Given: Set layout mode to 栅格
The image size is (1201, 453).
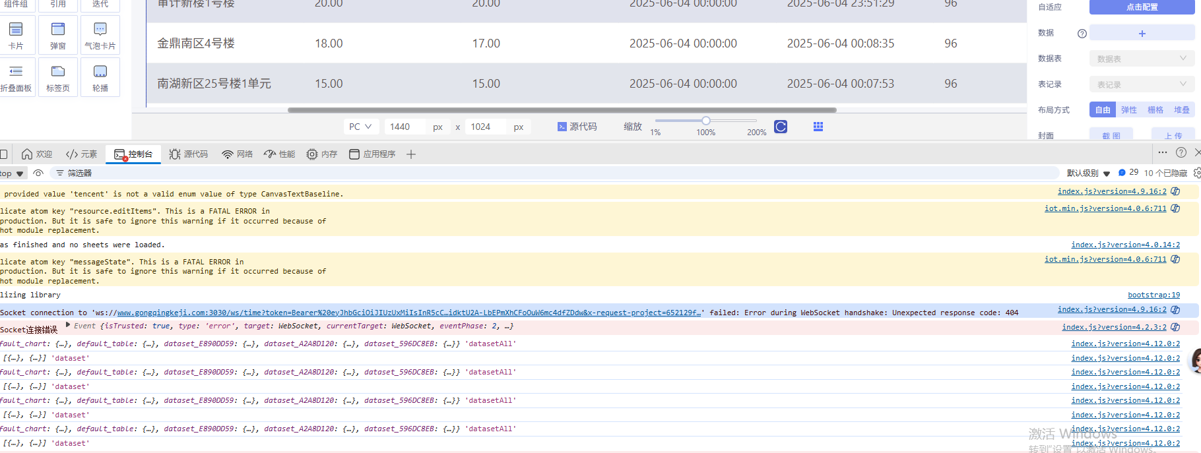Looking at the screenshot, I should [1155, 110].
